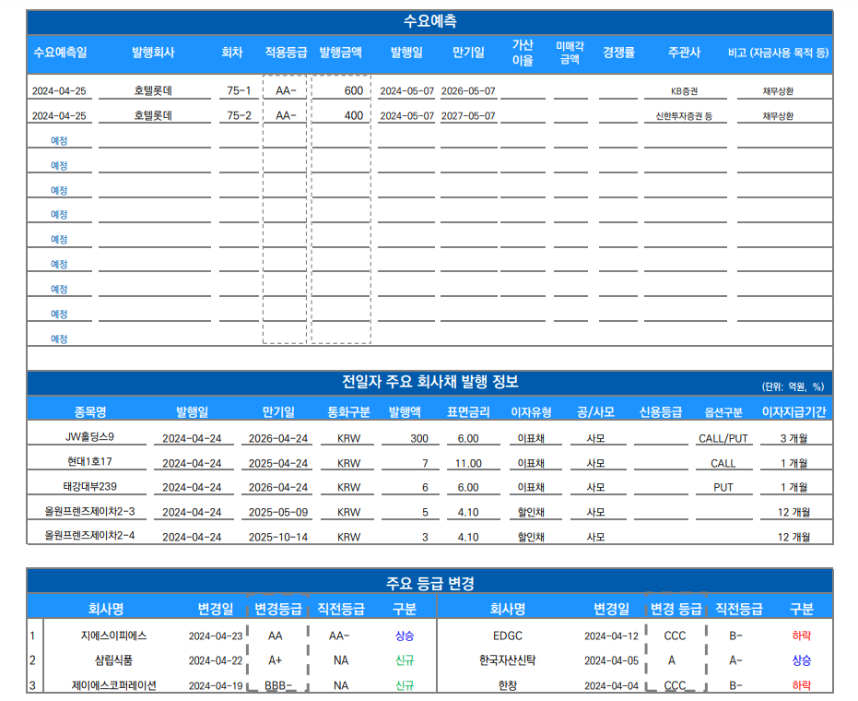
Task: Select the 지에스이피에스 company cell
Action: coord(113,636)
